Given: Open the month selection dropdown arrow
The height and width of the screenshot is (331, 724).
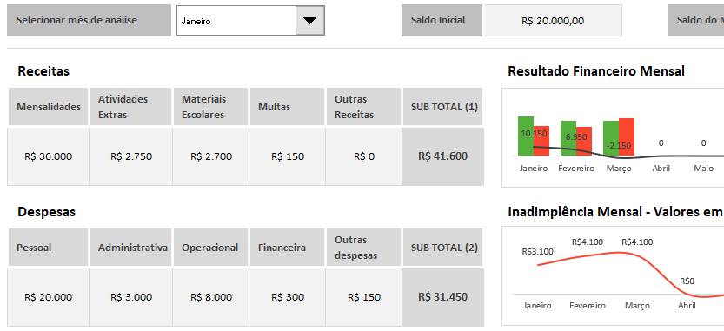Looking at the screenshot, I should (x=309, y=21).
